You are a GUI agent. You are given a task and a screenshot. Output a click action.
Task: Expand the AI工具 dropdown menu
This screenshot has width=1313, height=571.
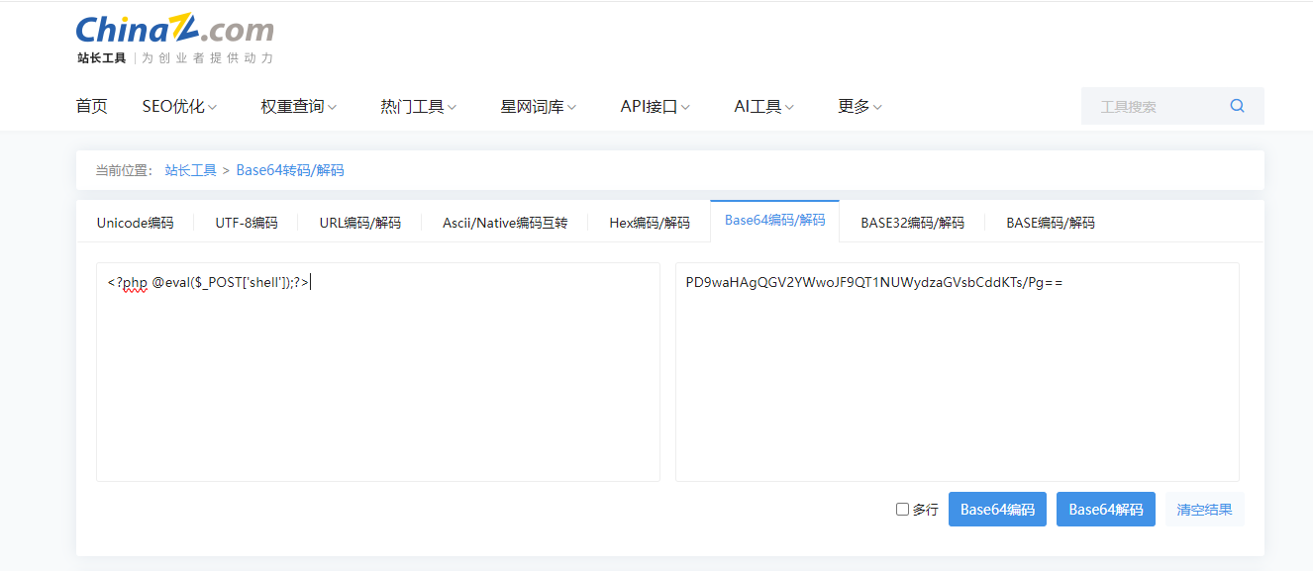[x=763, y=106]
